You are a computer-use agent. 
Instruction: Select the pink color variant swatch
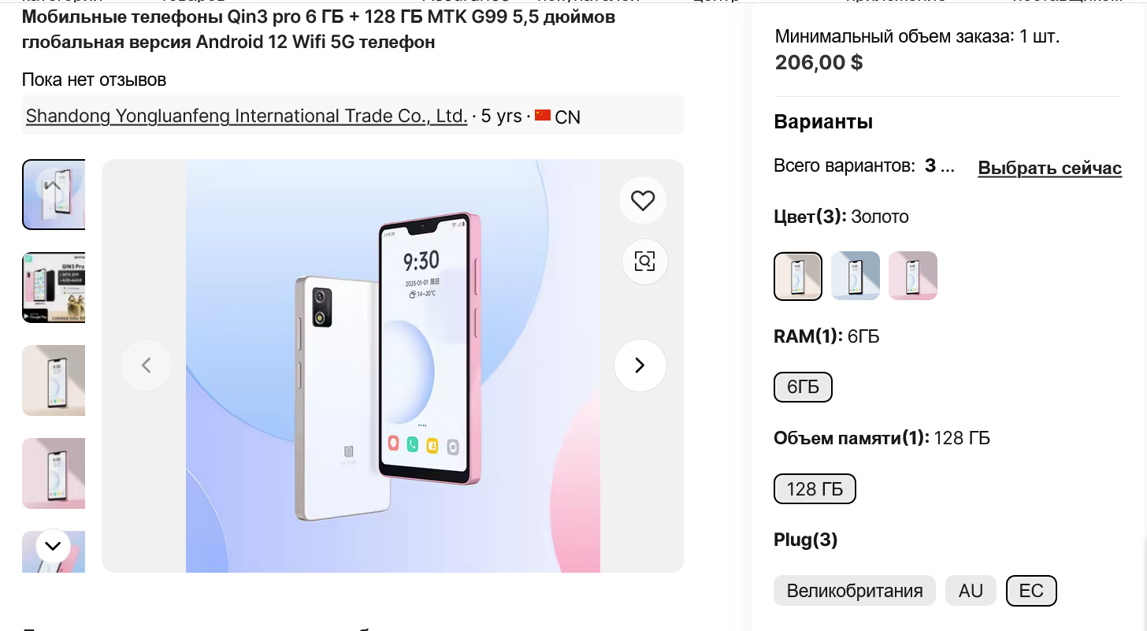913,276
